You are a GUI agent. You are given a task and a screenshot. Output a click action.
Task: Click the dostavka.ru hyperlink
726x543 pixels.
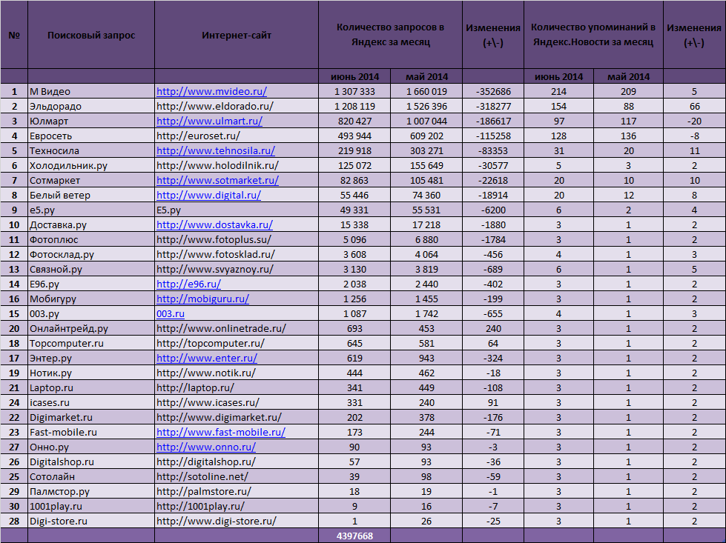click(214, 225)
